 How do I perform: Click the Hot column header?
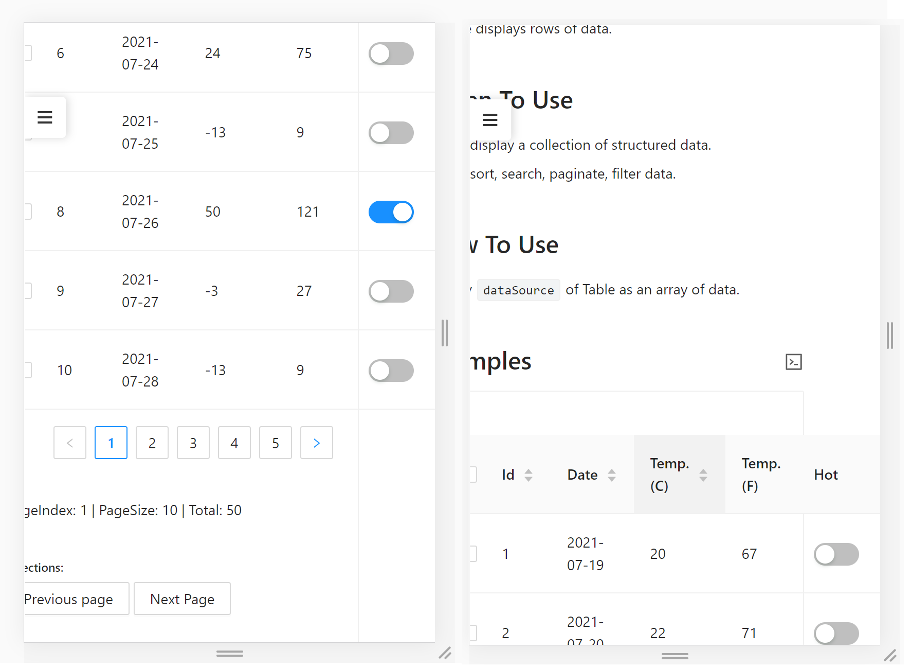[x=826, y=475]
